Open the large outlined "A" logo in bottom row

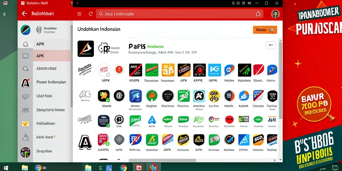coord(85,142)
